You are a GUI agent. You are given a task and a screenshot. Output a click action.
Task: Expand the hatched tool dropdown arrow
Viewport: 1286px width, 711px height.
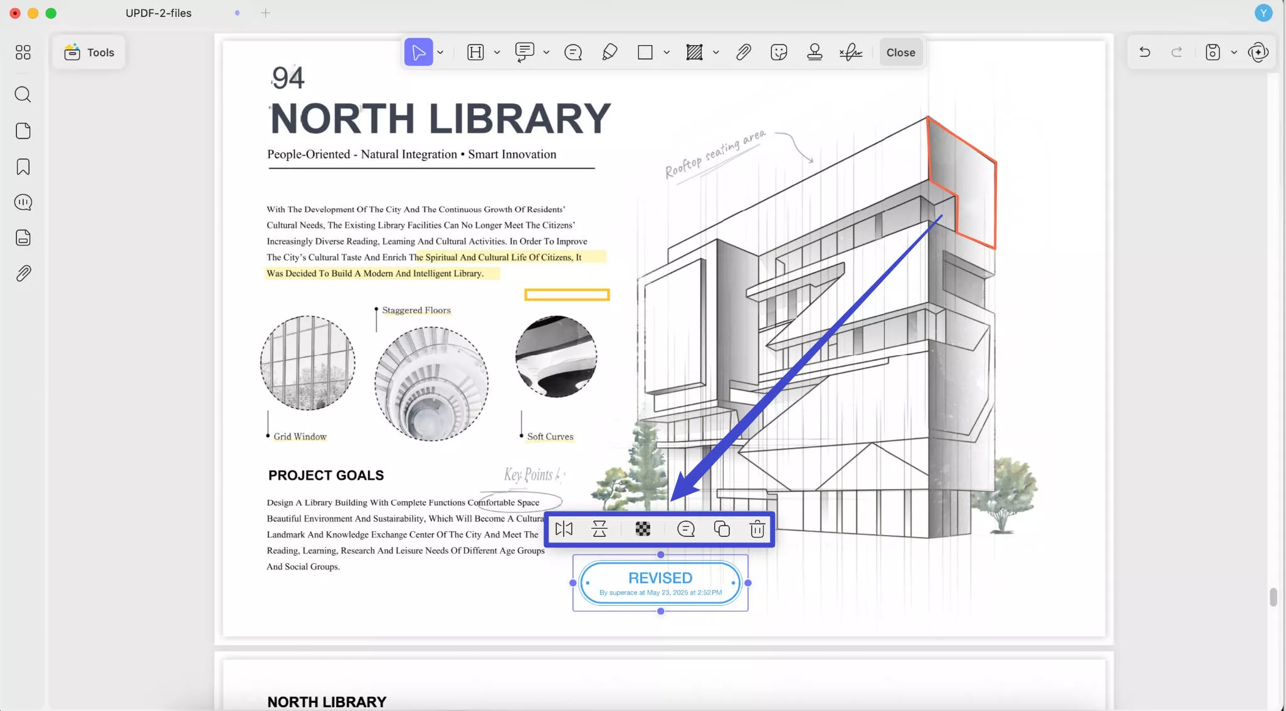(715, 53)
